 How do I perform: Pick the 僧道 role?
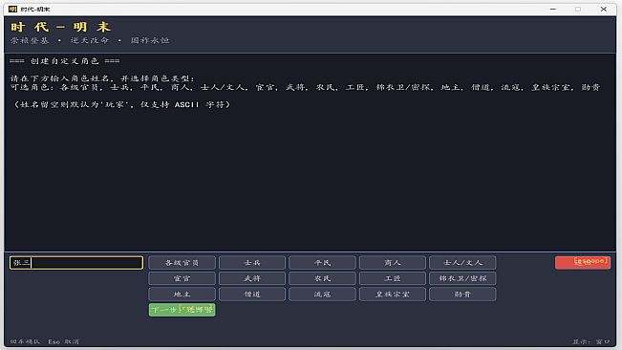pyautogui.click(x=252, y=294)
